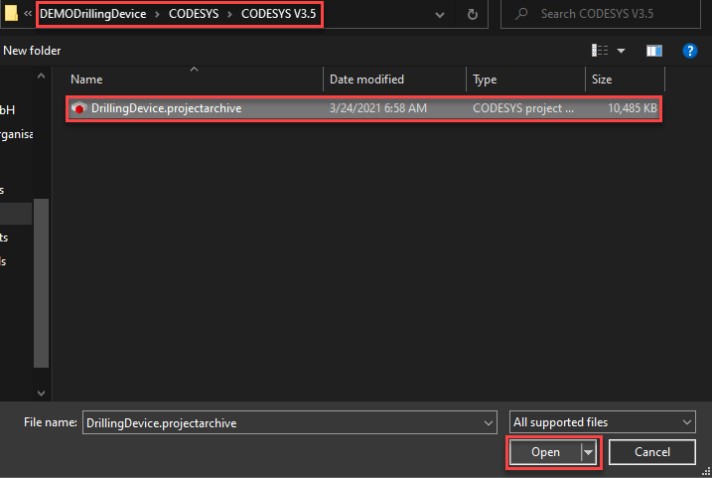Screen dimensions: 712x478
Task: Click chevron after DEMODrillingDevice breadcrumb
Action: click(157, 14)
